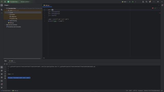Click the red error stripe mark
The width and height of the screenshot is (164, 92).
tap(160, 13)
